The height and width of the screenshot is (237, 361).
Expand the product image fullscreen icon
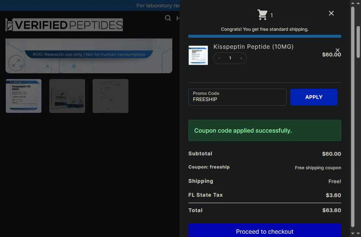click(x=16, y=63)
